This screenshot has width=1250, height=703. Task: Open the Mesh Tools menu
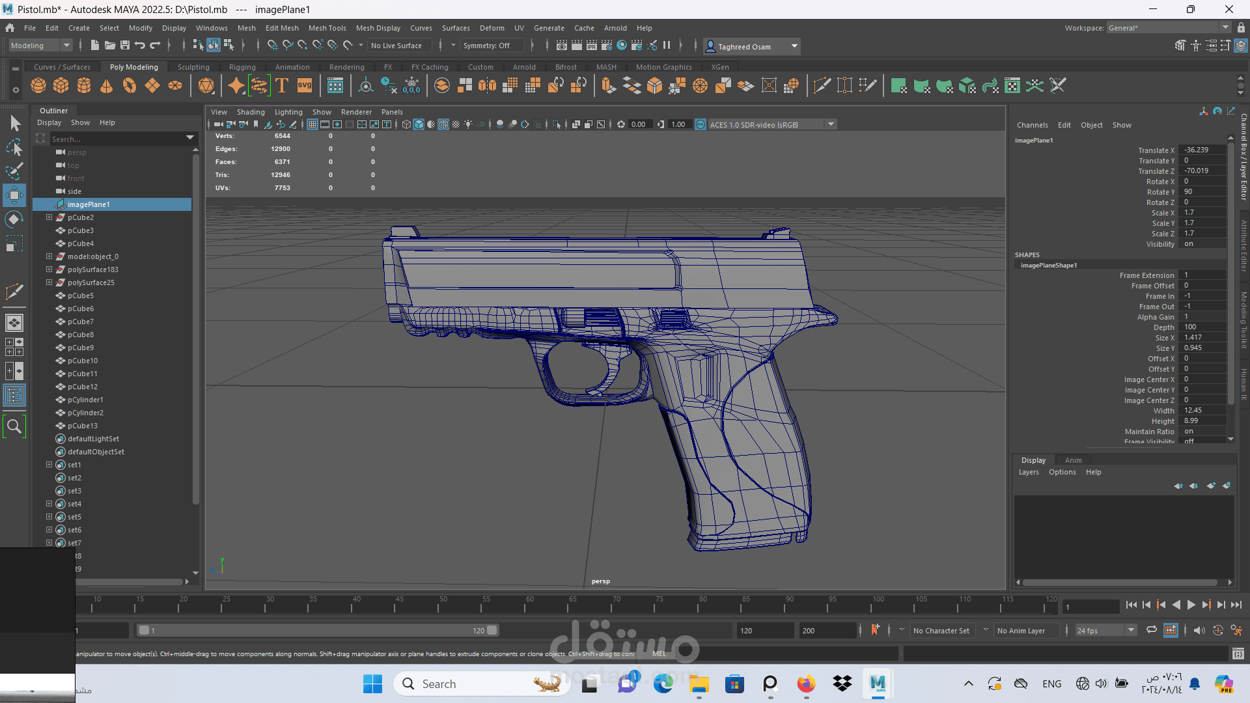[x=327, y=28]
